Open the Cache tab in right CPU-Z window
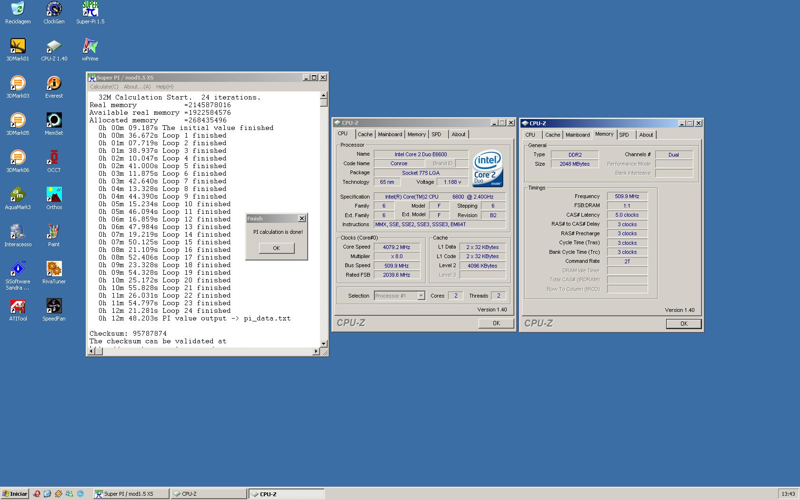The image size is (800, 500). pyautogui.click(x=552, y=135)
